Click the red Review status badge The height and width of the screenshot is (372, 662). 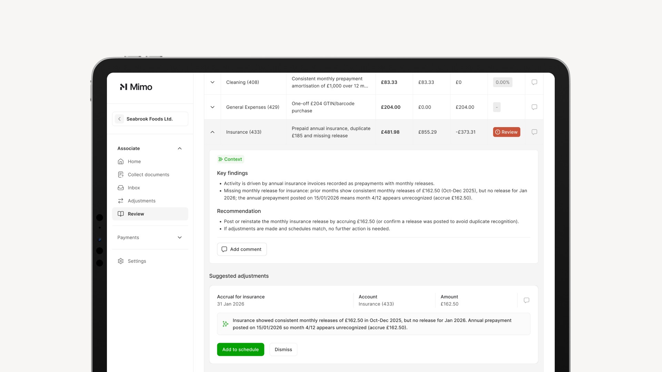(506, 132)
